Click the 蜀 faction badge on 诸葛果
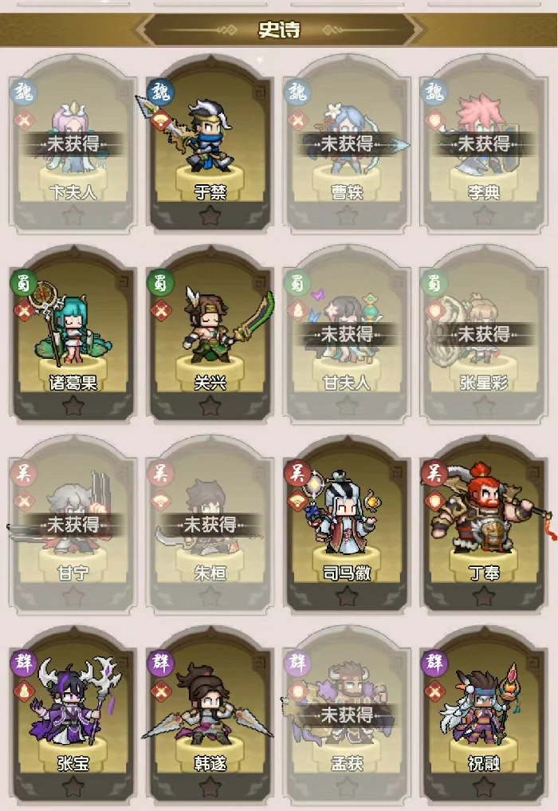This screenshot has width=558, height=811. pos(23,282)
